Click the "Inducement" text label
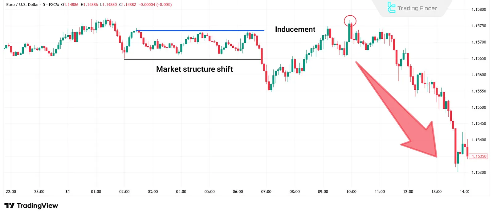 click(295, 29)
